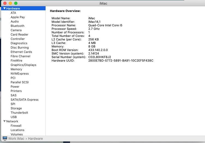This screenshot has height=143, width=205.
Task: Click the computer icon in the path bar
Action: click(x=5, y=139)
